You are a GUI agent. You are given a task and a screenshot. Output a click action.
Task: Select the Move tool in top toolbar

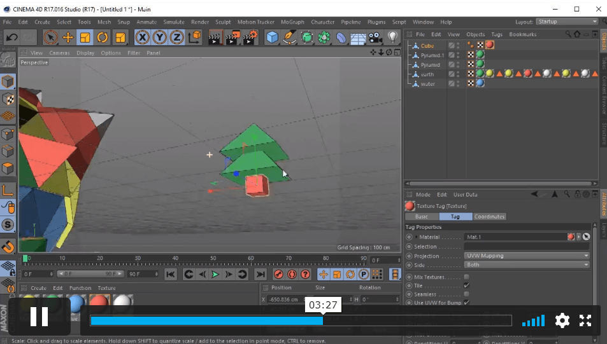click(x=68, y=38)
